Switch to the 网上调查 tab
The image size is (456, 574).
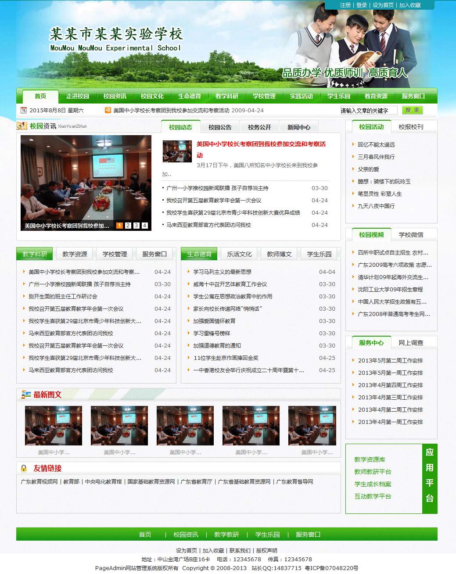coord(411,343)
